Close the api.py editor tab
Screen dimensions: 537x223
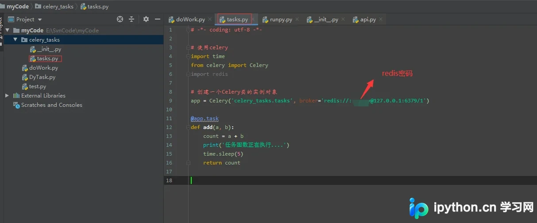381,20
